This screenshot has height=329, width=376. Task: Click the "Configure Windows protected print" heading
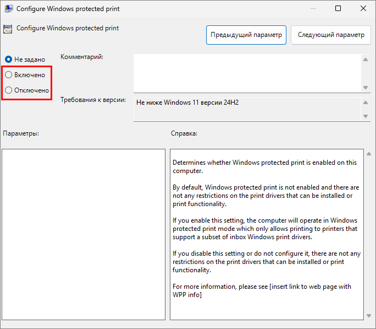tap(68, 28)
